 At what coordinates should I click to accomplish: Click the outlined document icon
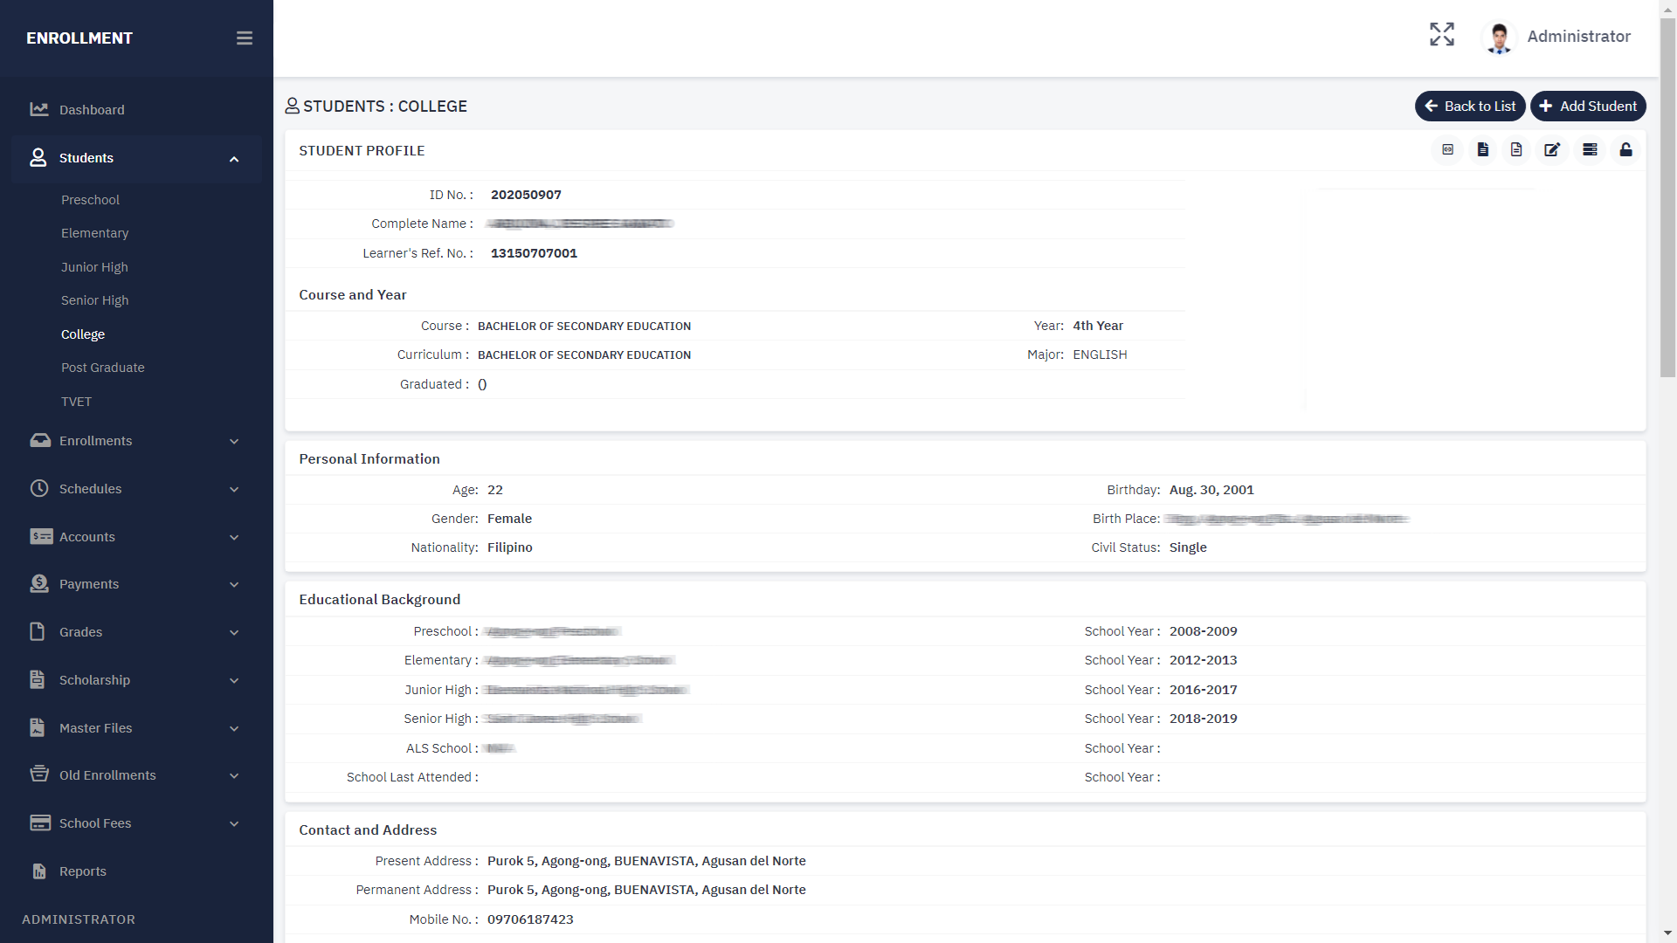[x=1516, y=150]
